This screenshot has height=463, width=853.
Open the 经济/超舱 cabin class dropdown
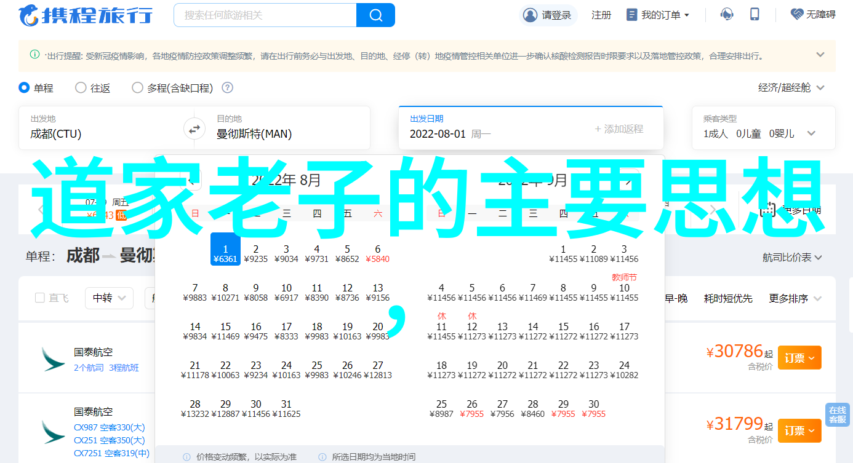(x=791, y=88)
